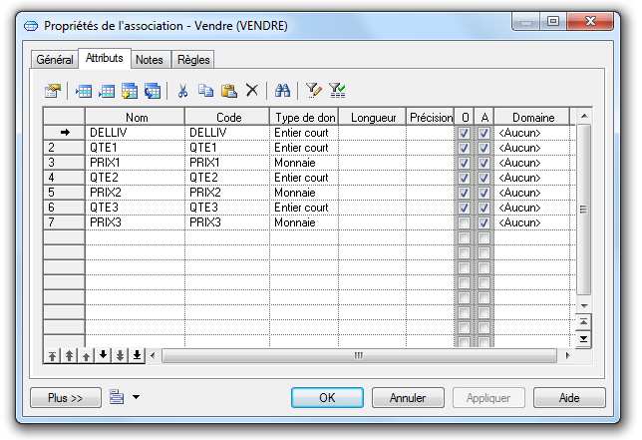Toggle the A checkbox for PRIX2 row
642x440 pixels.
point(483,193)
